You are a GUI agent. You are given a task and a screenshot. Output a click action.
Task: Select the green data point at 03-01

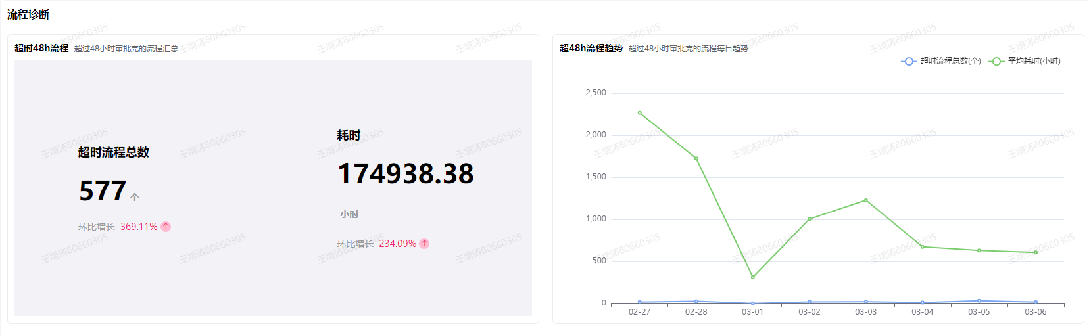point(753,277)
